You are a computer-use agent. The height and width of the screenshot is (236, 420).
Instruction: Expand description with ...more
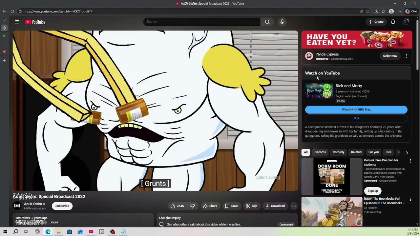53,222
